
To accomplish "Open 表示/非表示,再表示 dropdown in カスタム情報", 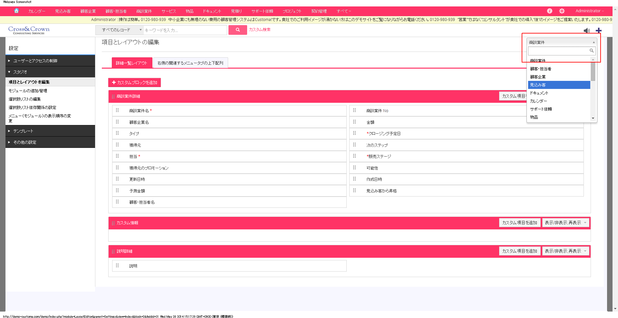I will [x=565, y=223].
